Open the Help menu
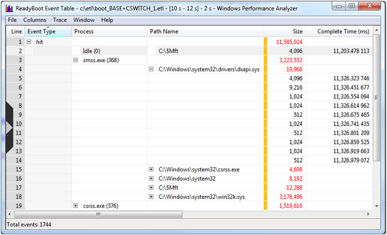 (107, 20)
